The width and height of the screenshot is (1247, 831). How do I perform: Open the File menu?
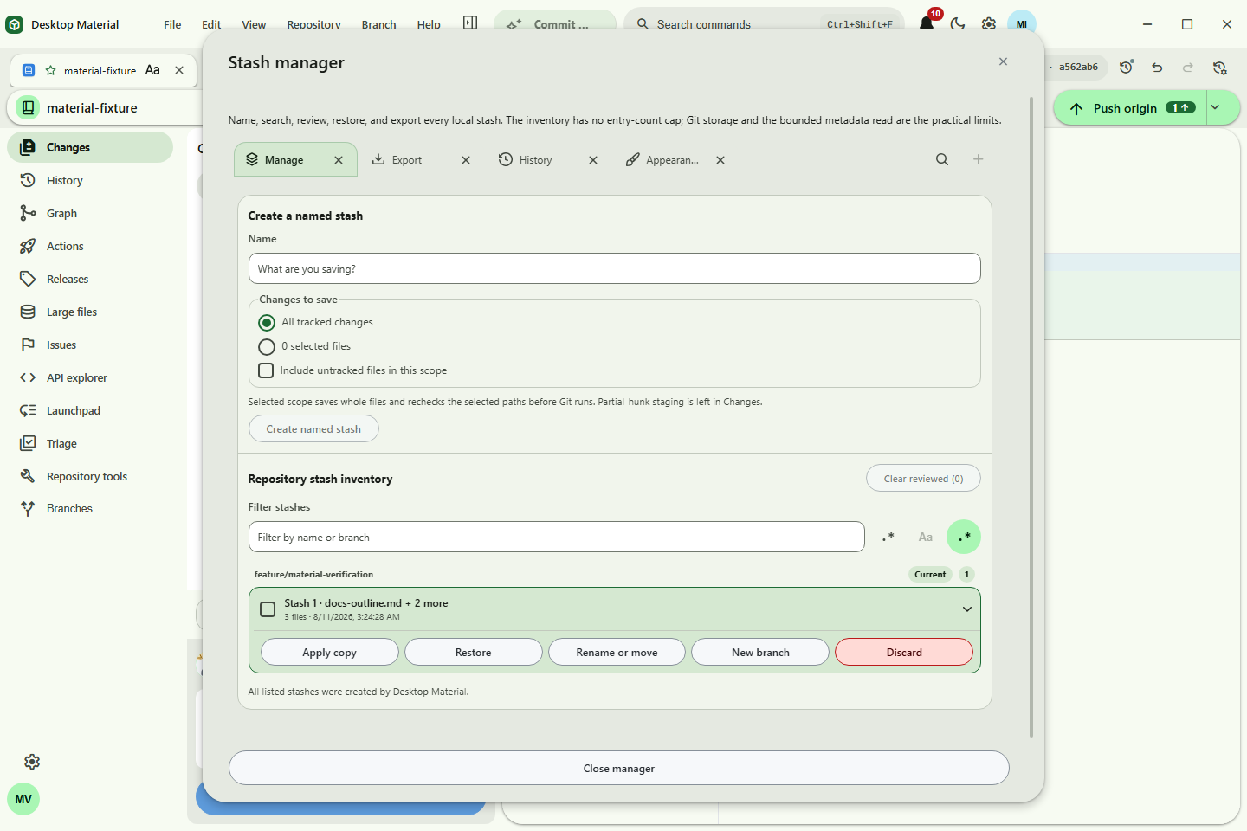[172, 24]
